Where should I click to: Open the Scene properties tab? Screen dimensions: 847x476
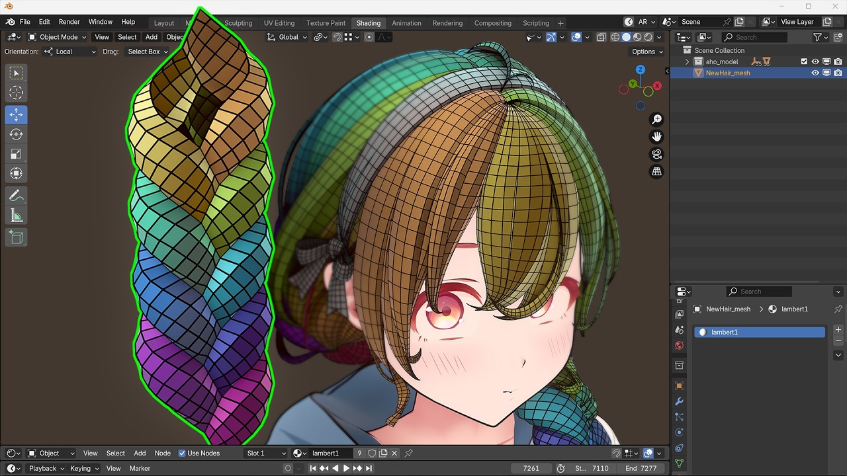pos(679,330)
